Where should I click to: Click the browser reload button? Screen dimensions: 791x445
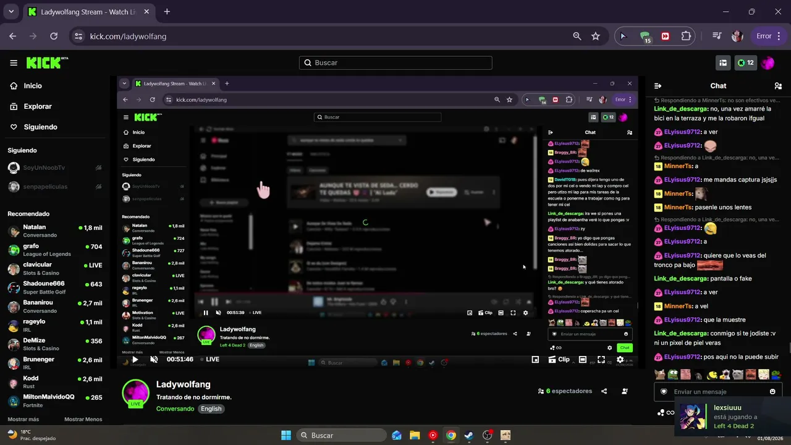coord(54,36)
